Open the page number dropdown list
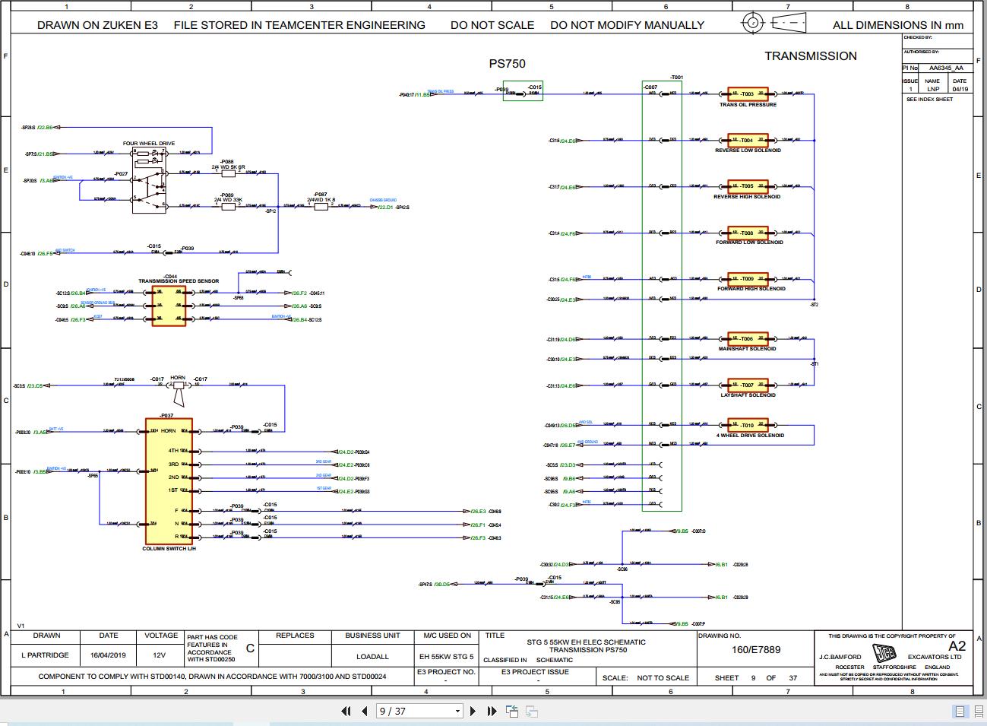This screenshot has height=726, width=987. coord(457,711)
